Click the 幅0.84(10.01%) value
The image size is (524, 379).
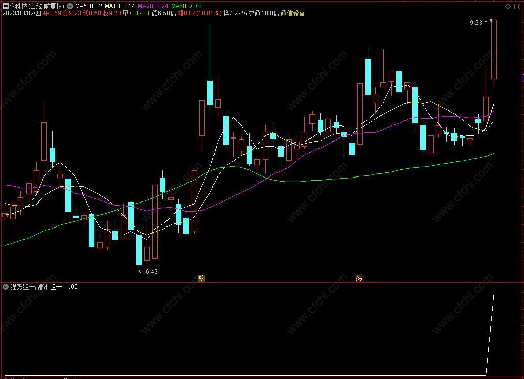199,13
